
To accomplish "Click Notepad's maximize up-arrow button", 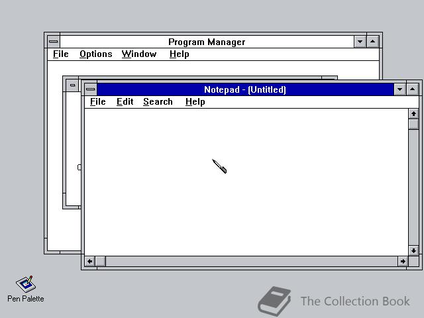I will (412, 89).
